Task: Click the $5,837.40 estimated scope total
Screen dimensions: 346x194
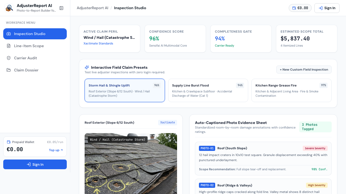Action: click(x=295, y=39)
